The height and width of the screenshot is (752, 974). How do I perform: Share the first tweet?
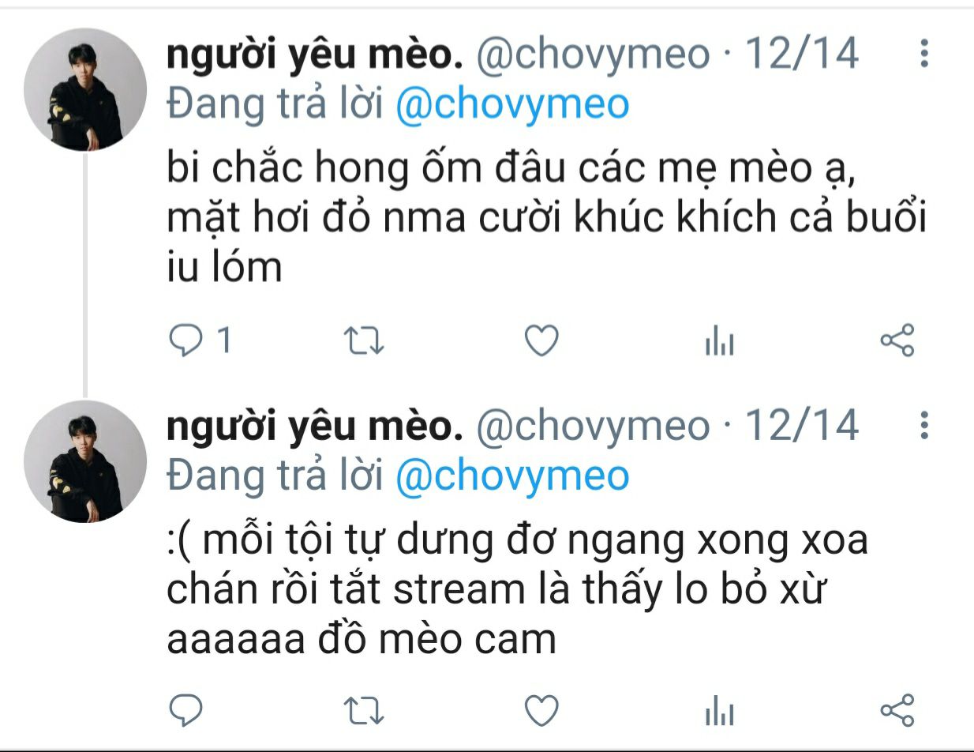click(x=897, y=340)
